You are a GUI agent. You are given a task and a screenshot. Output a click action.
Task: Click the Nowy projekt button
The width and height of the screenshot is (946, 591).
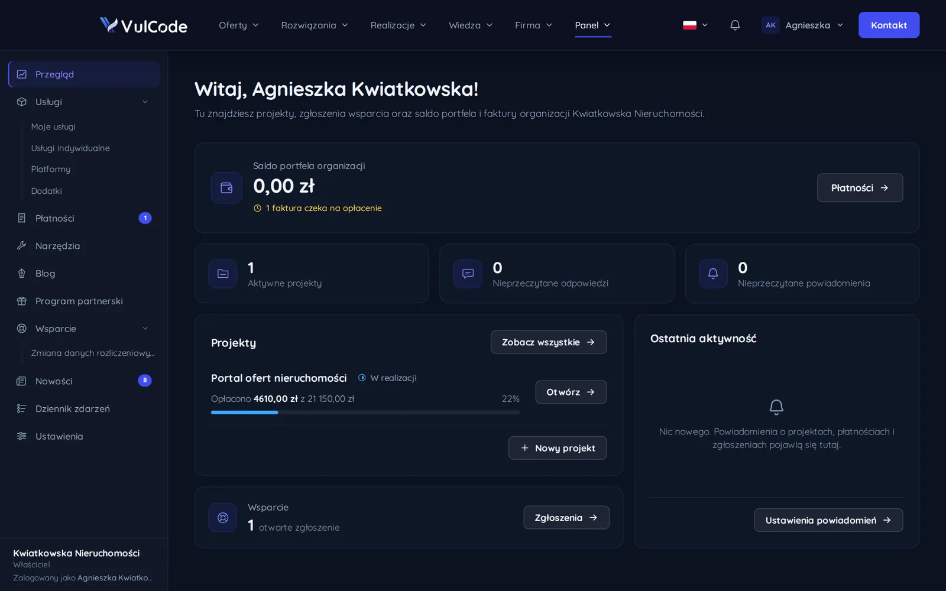(x=558, y=448)
